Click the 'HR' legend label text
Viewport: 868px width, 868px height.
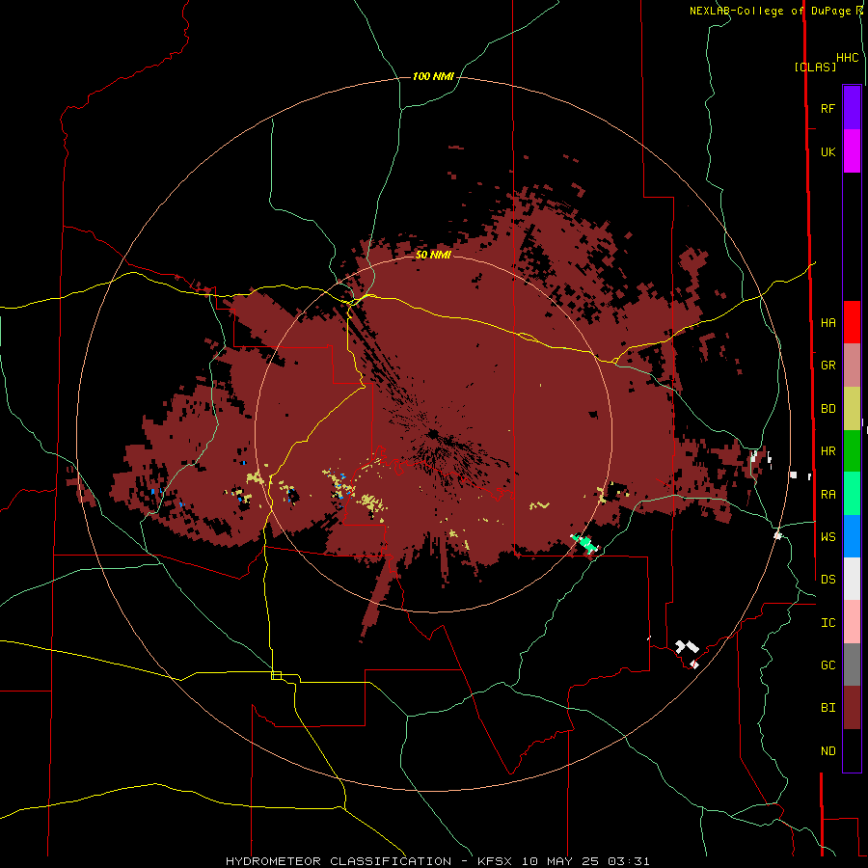click(x=827, y=451)
